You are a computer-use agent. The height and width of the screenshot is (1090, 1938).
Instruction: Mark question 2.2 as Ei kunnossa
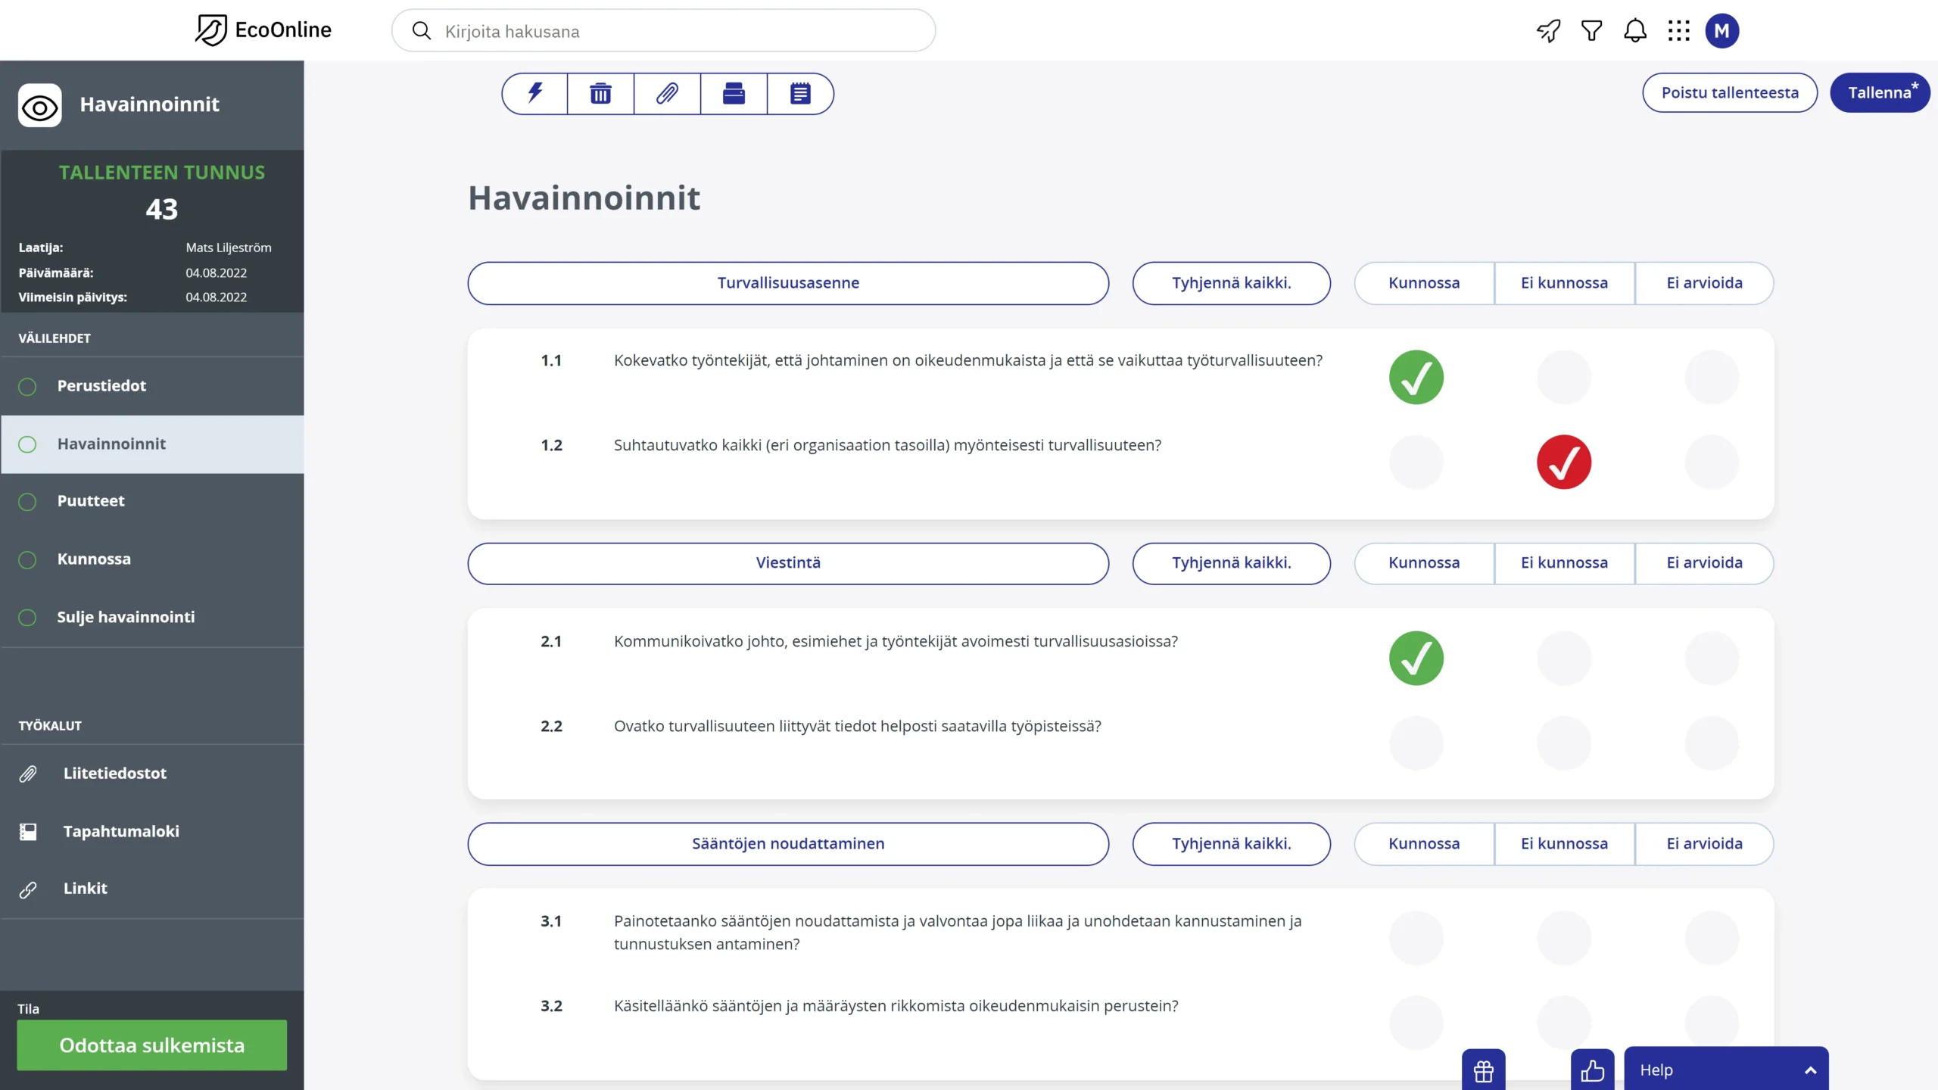[1564, 743]
